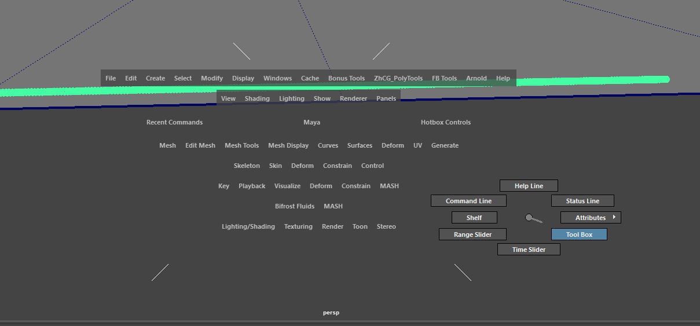The height and width of the screenshot is (326, 700).
Task: Open the Skin menu
Action: pos(275,166)
